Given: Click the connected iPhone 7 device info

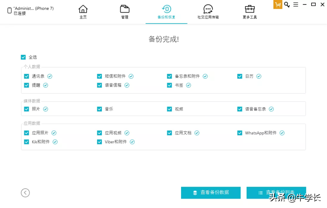Looking at the screenshot, I should tap(27, 11).
